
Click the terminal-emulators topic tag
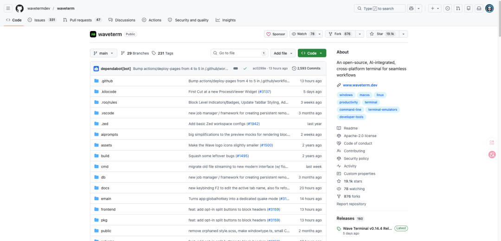pyautogui.click(x=382, y=109)
